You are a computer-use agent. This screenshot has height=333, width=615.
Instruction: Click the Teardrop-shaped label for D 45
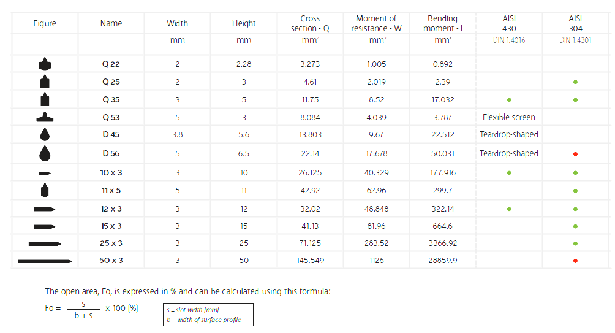point(508,135)
